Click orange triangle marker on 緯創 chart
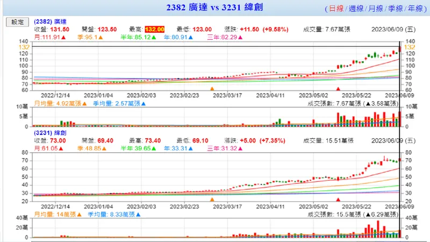Screen dimensions: 430x242 click(x=212, y=200)
